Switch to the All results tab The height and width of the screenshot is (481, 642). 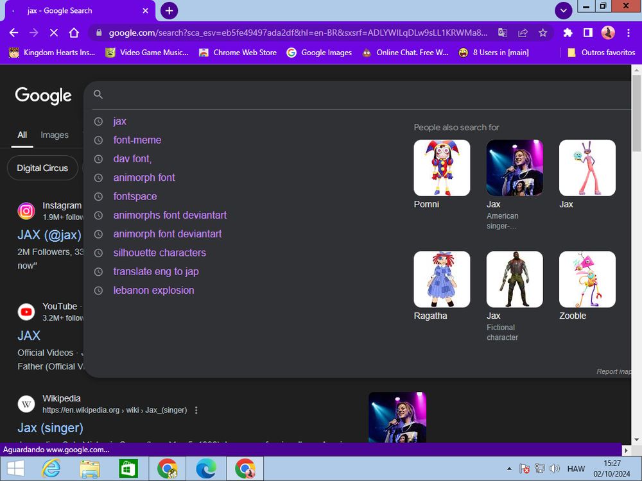(22, 135)
